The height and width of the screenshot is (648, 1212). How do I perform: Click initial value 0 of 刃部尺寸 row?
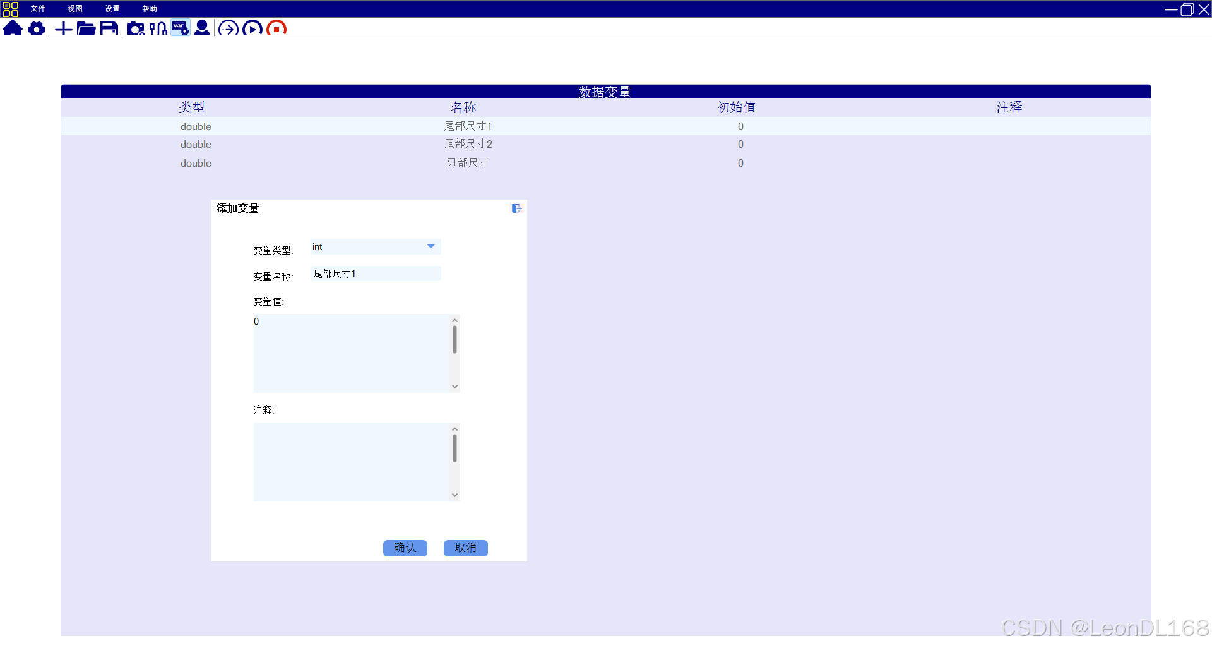(740, 163)
